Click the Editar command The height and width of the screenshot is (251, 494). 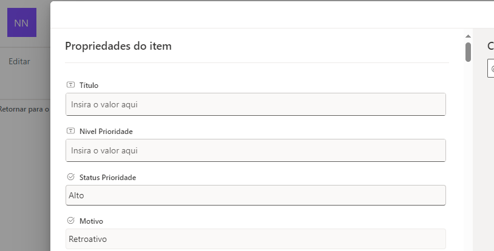(x=19, y=61)
